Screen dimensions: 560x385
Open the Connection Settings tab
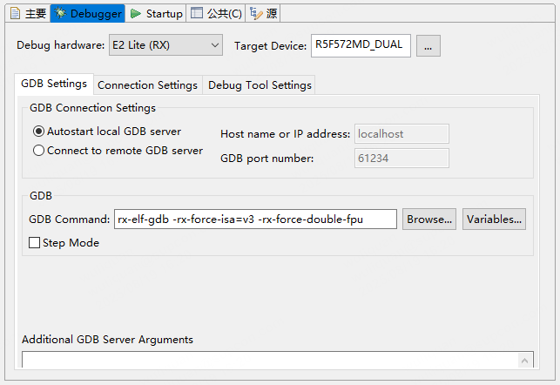(147, 85)
